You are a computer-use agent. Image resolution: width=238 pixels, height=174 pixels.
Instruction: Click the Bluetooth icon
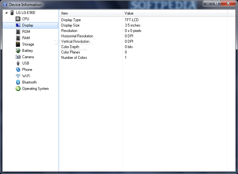(18, 82)
